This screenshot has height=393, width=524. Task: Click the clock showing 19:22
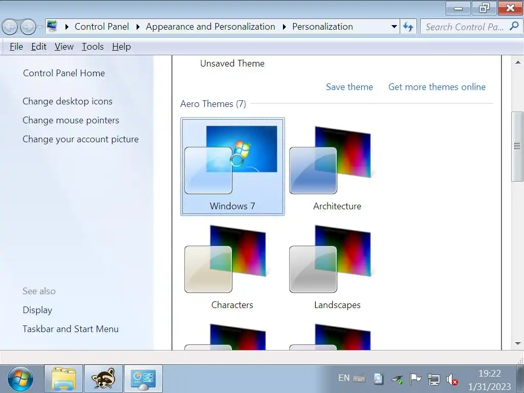pyautogui.click(x=490, y=373)
